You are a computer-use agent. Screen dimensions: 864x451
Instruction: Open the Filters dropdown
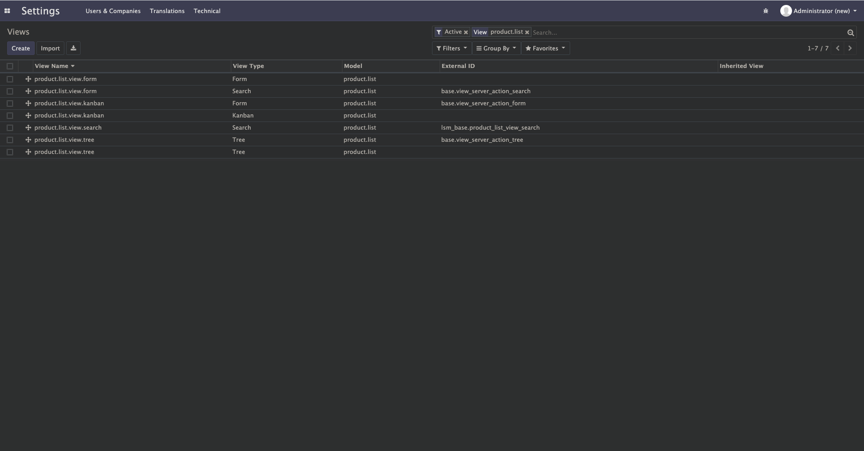click(451, 48)
